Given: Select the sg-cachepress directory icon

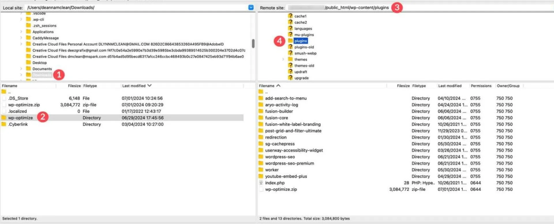Looking at the screenshot, I should (x=261, y=144).
